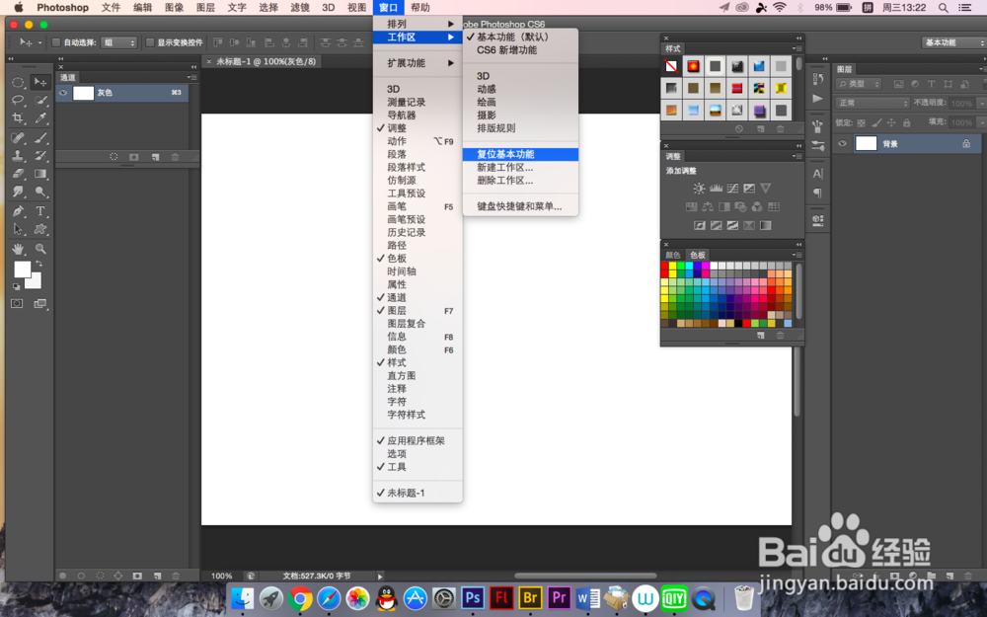This screenshot has width=987, height=617.
Task: Enable the Auto-Select checkbox
Action: 55,42
